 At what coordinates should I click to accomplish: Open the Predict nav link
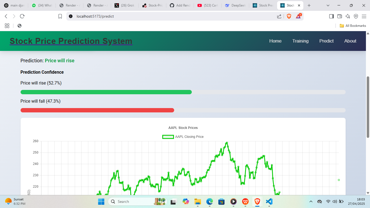[x=326, y=41]
